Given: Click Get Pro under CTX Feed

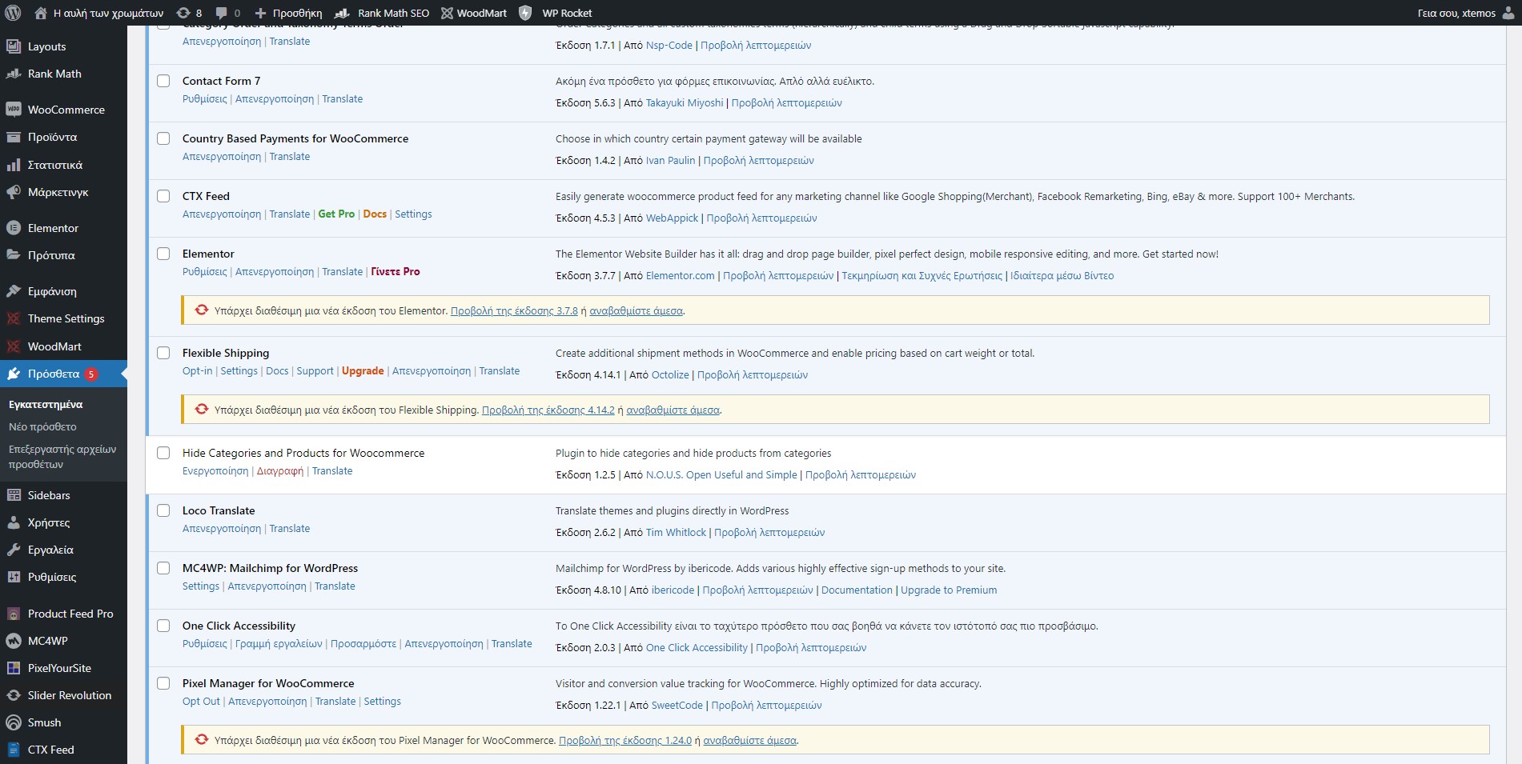Looking at the screenshot, I should click(336, 214).
